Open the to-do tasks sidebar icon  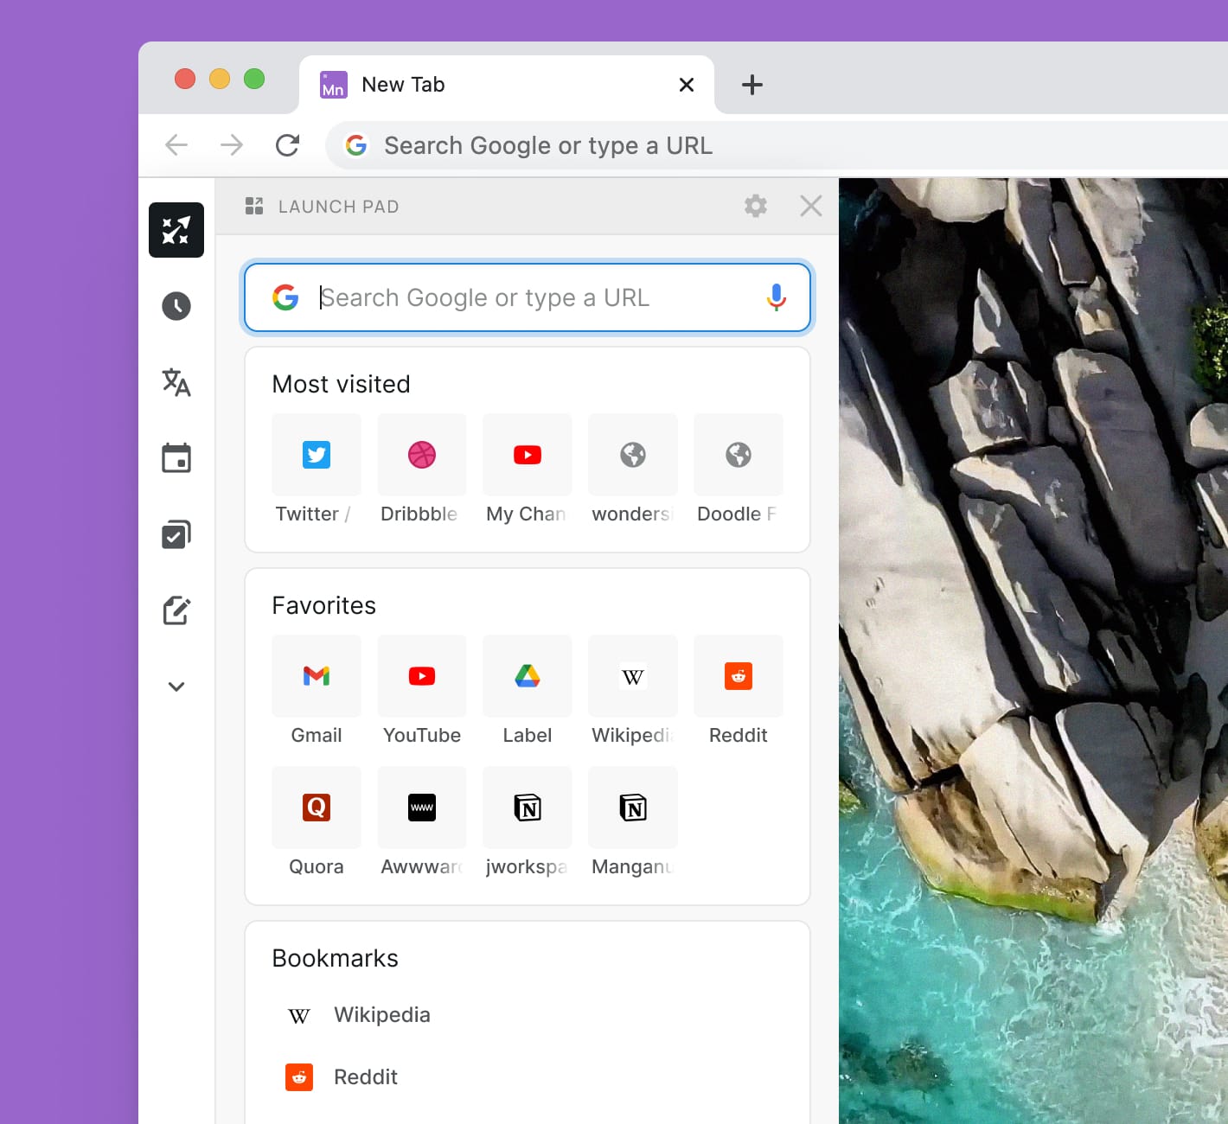[176, 534]
